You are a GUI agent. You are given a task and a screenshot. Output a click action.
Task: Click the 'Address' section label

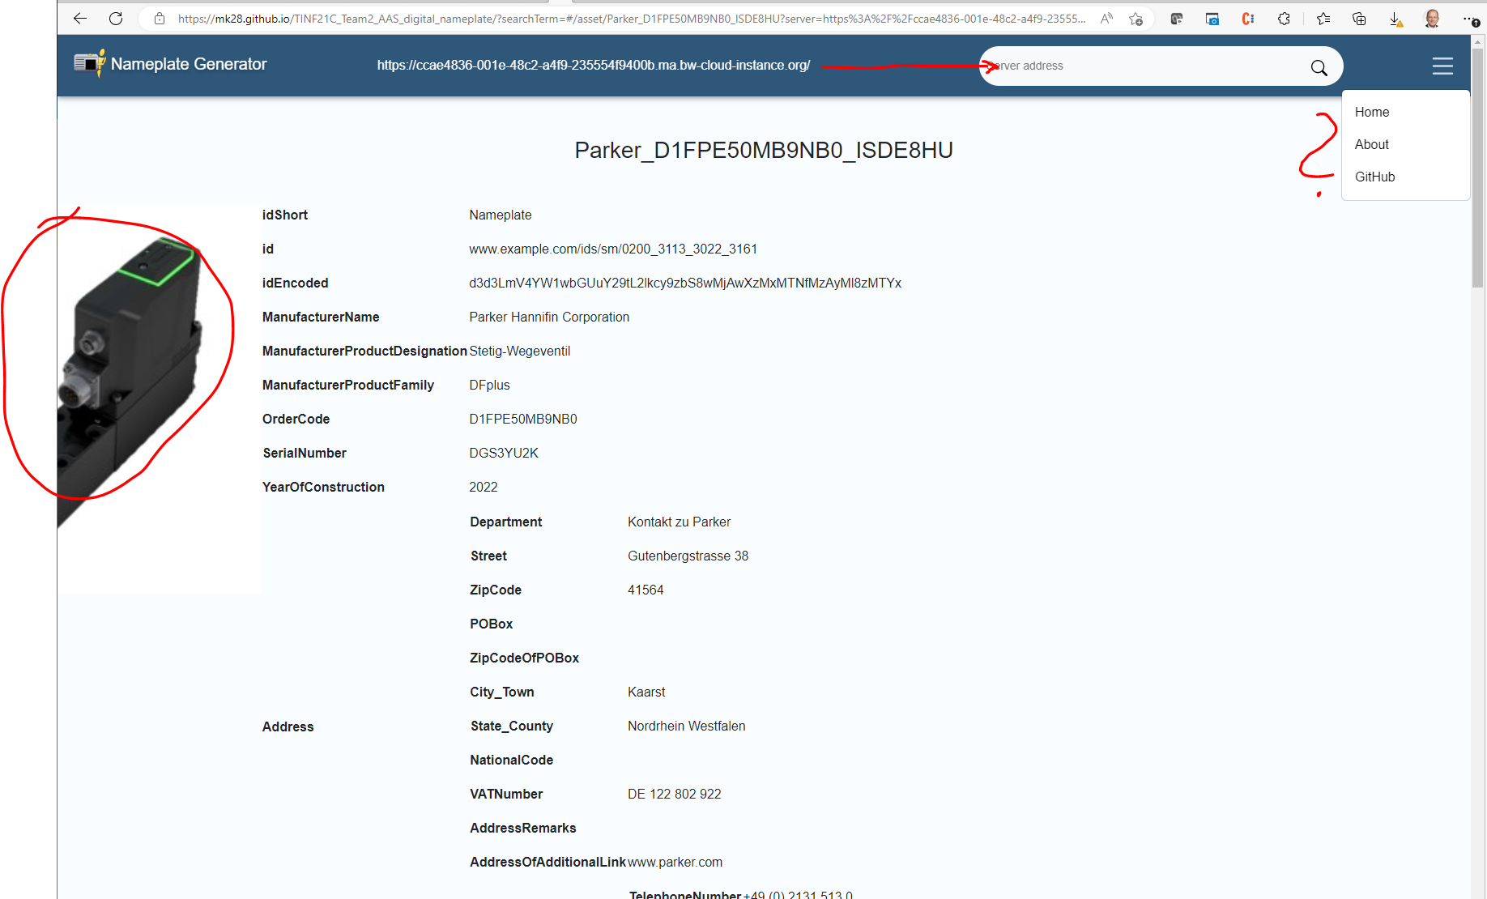[x=288, y=726]
